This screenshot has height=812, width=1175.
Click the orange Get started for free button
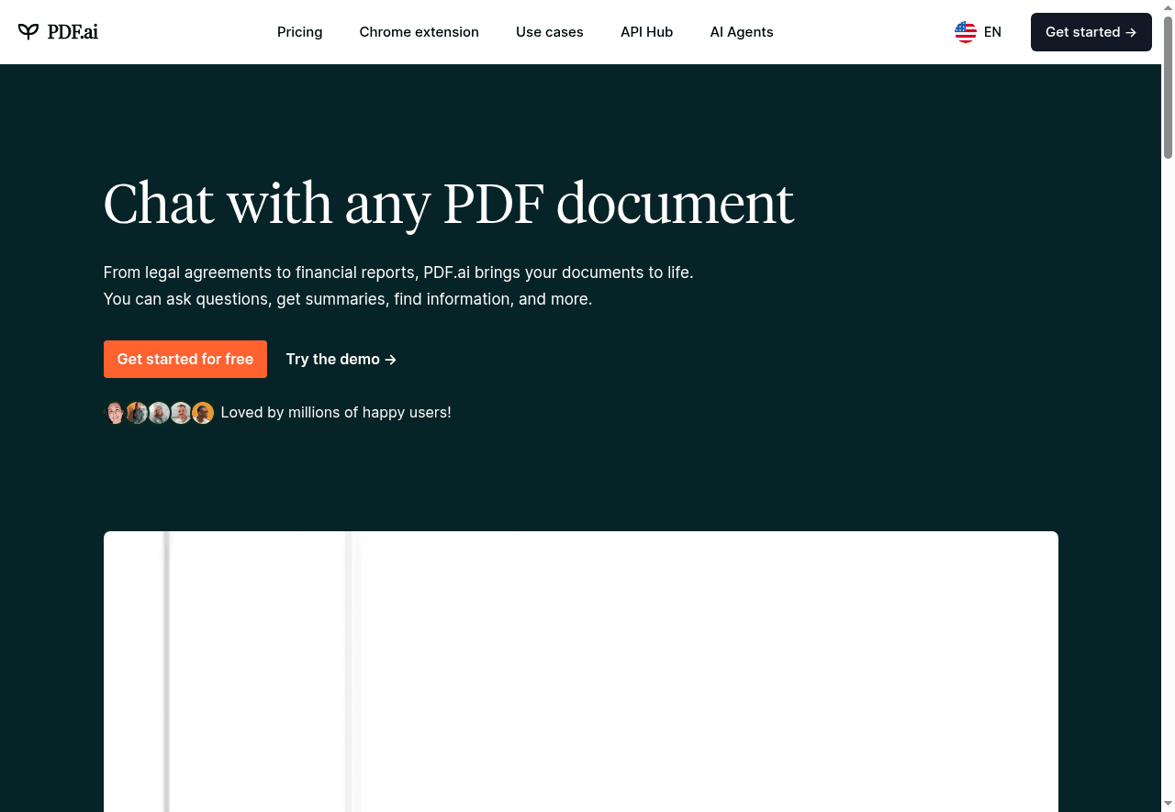coord(185,359)
